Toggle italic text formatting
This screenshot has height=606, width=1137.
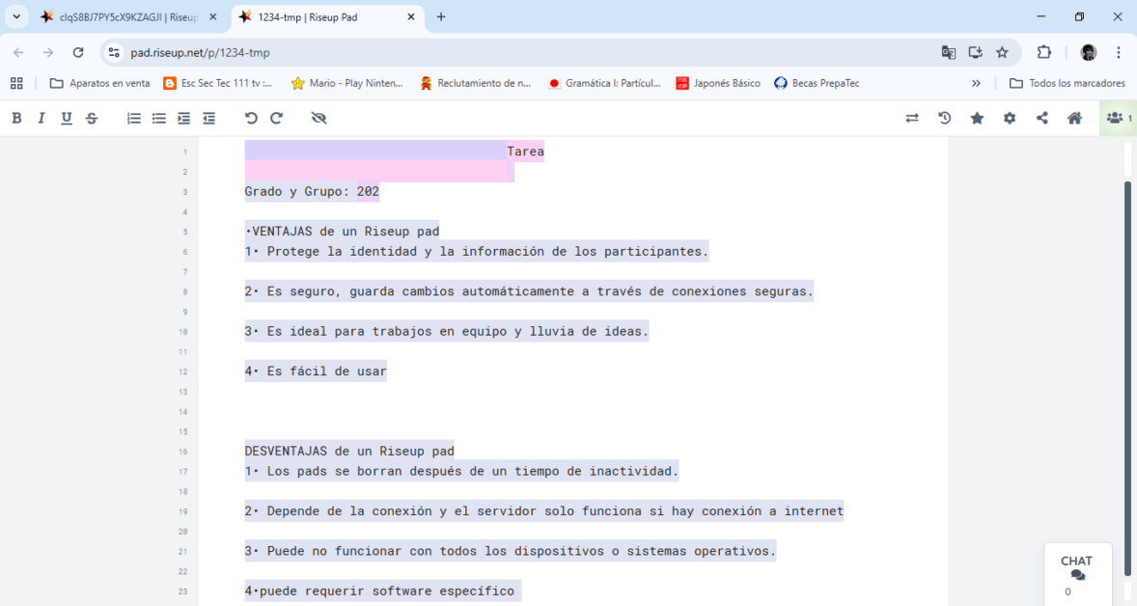(42, 118)
